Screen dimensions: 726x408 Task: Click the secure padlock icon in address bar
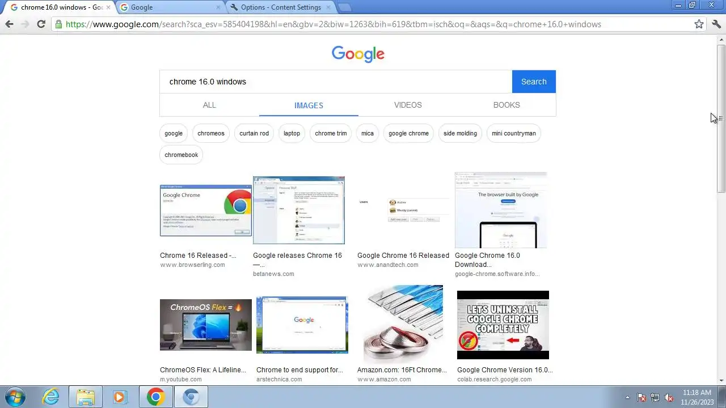coord(58,24)
